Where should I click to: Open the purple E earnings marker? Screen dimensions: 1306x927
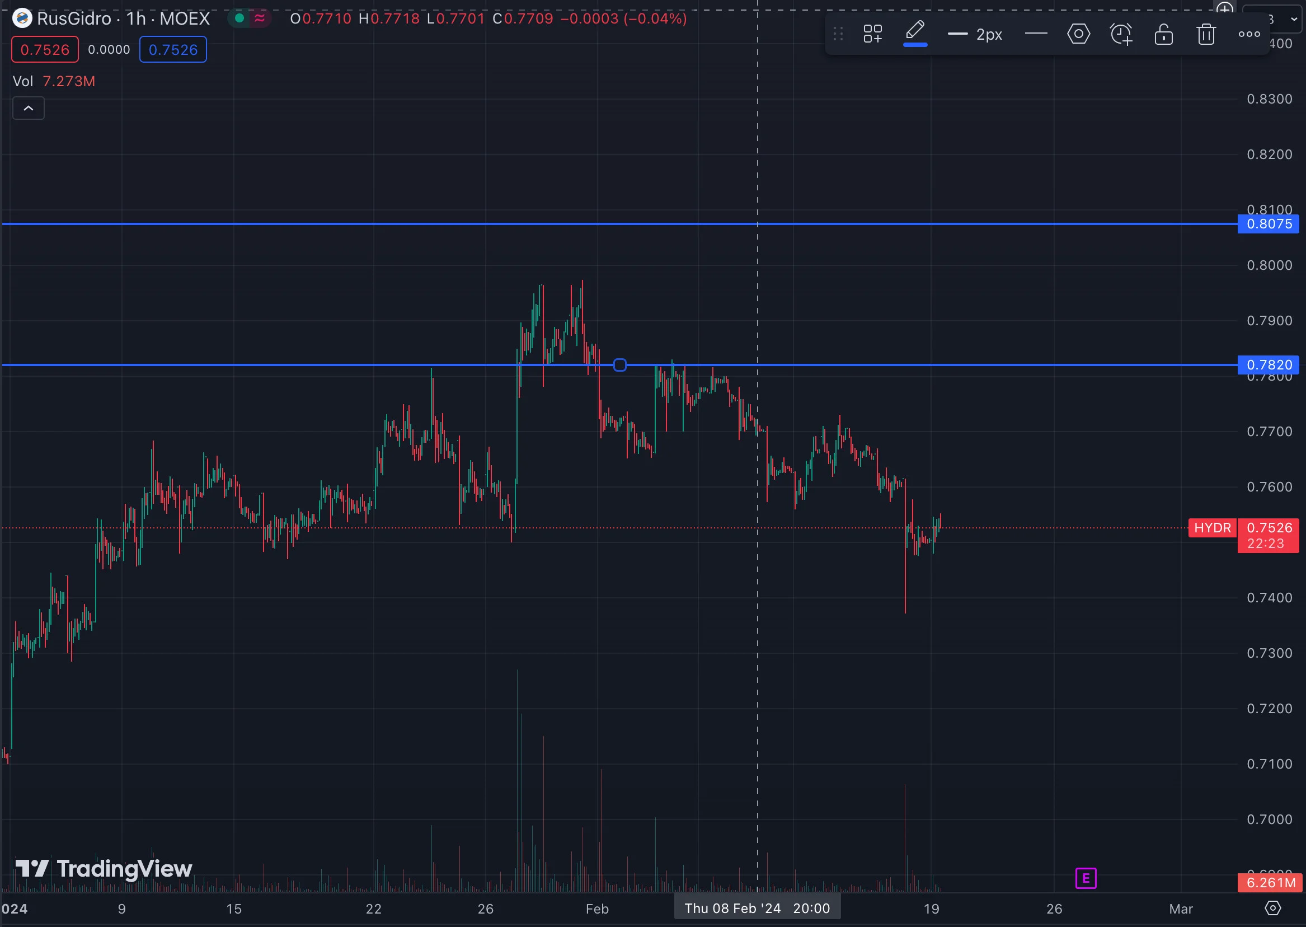coord(1086,878)
